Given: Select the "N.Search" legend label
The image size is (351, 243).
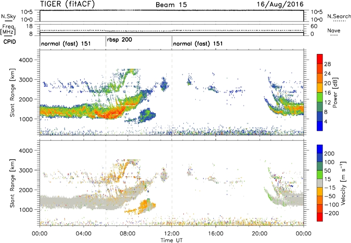Looking at the screenshot, I should point(339,16).
